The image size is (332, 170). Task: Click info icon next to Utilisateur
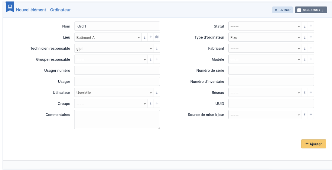click(x=157, y=93)
